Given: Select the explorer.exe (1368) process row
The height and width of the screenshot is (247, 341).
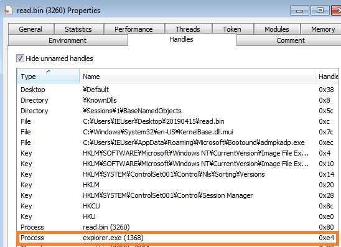Looking at the screenshot, I should (x=177, y=238).
